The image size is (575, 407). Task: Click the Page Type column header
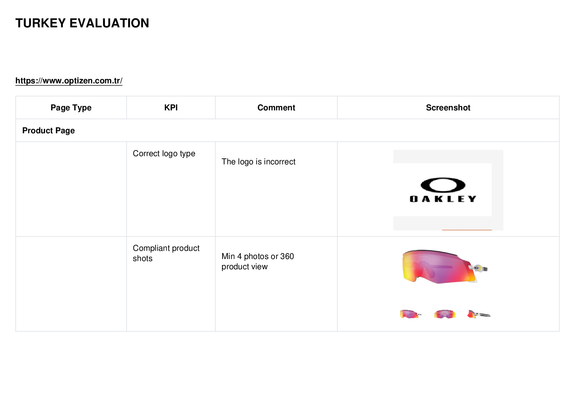71,108
